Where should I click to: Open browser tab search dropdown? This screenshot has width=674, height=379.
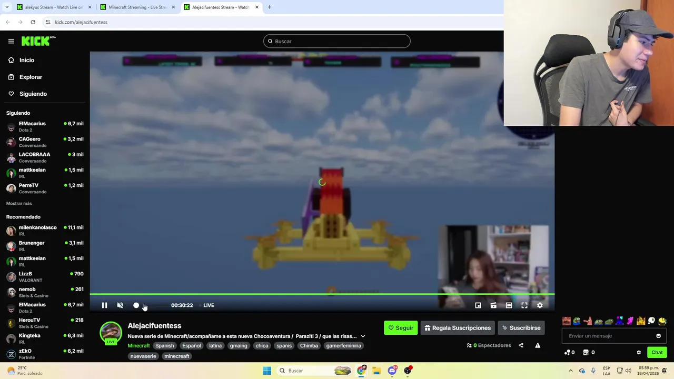click(7, 7)
